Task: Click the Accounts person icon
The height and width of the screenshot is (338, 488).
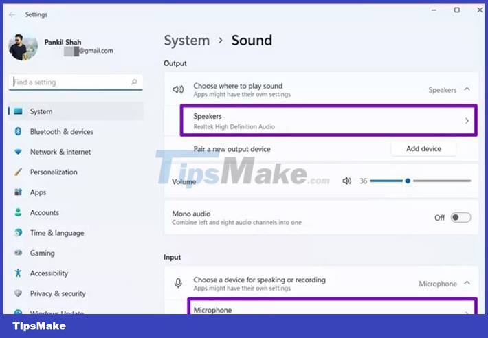Action: coord(18,212)
